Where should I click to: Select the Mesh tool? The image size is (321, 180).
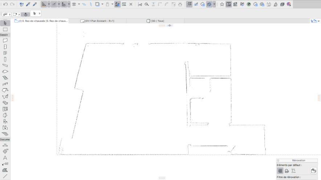click(5, 134)
